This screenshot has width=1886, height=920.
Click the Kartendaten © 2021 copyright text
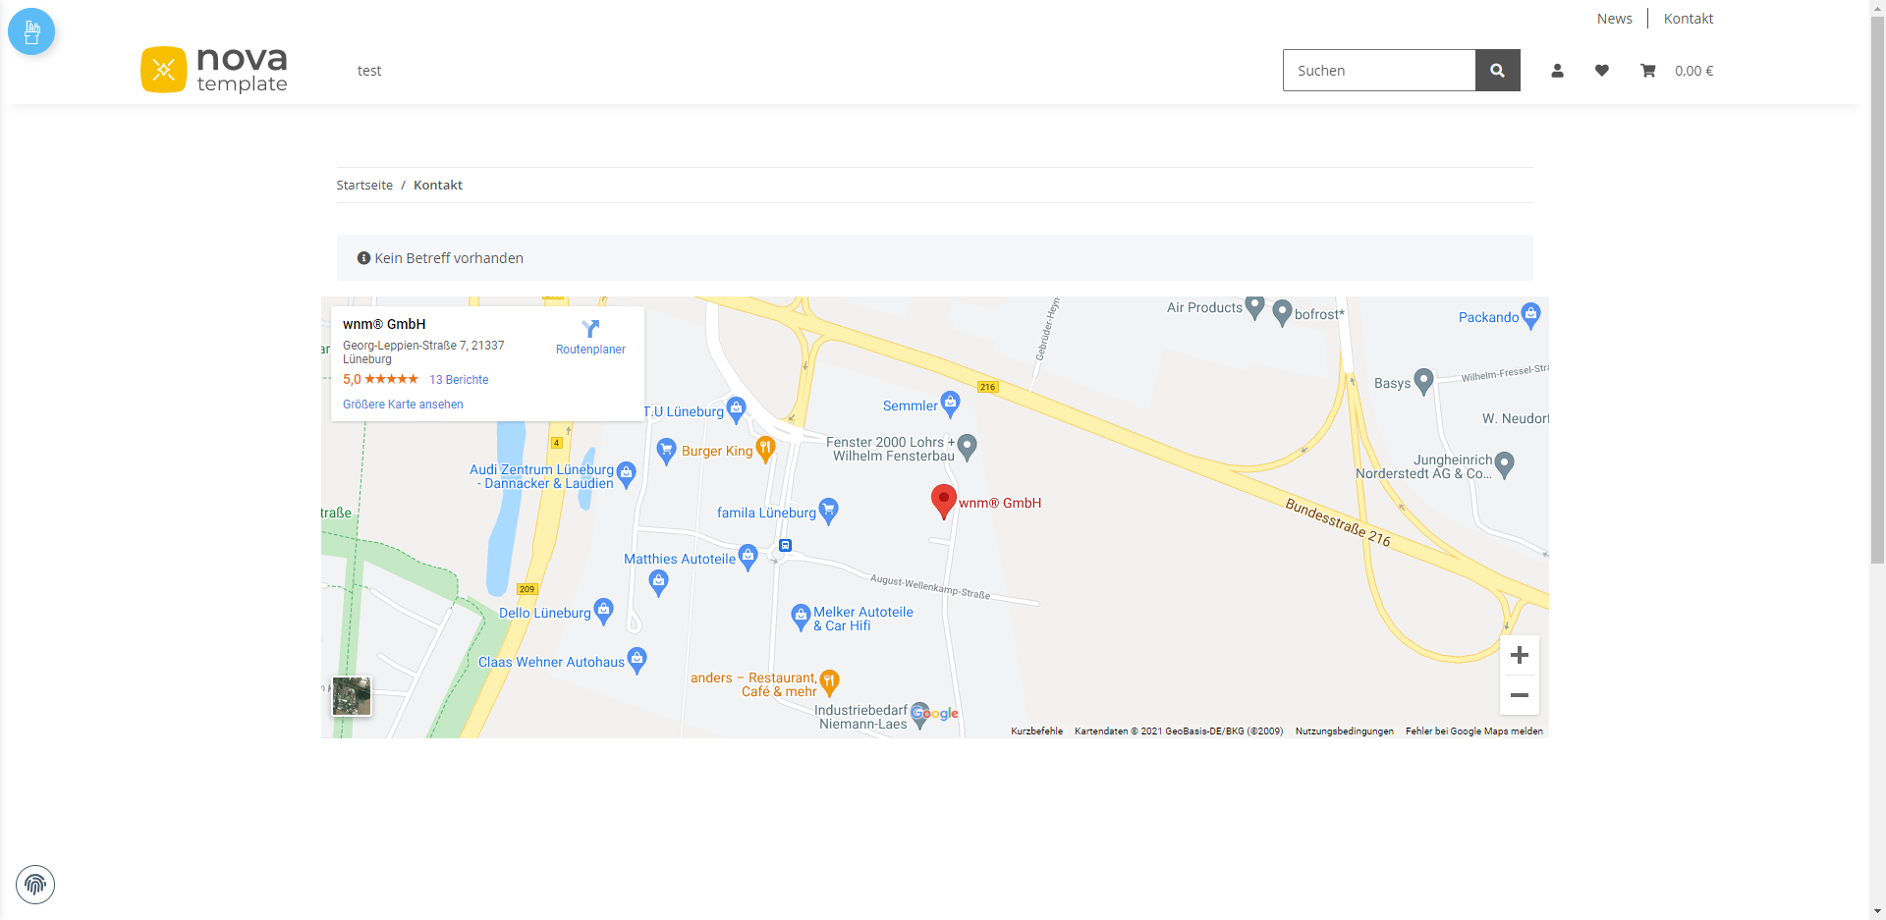[x=1179, y=731]
